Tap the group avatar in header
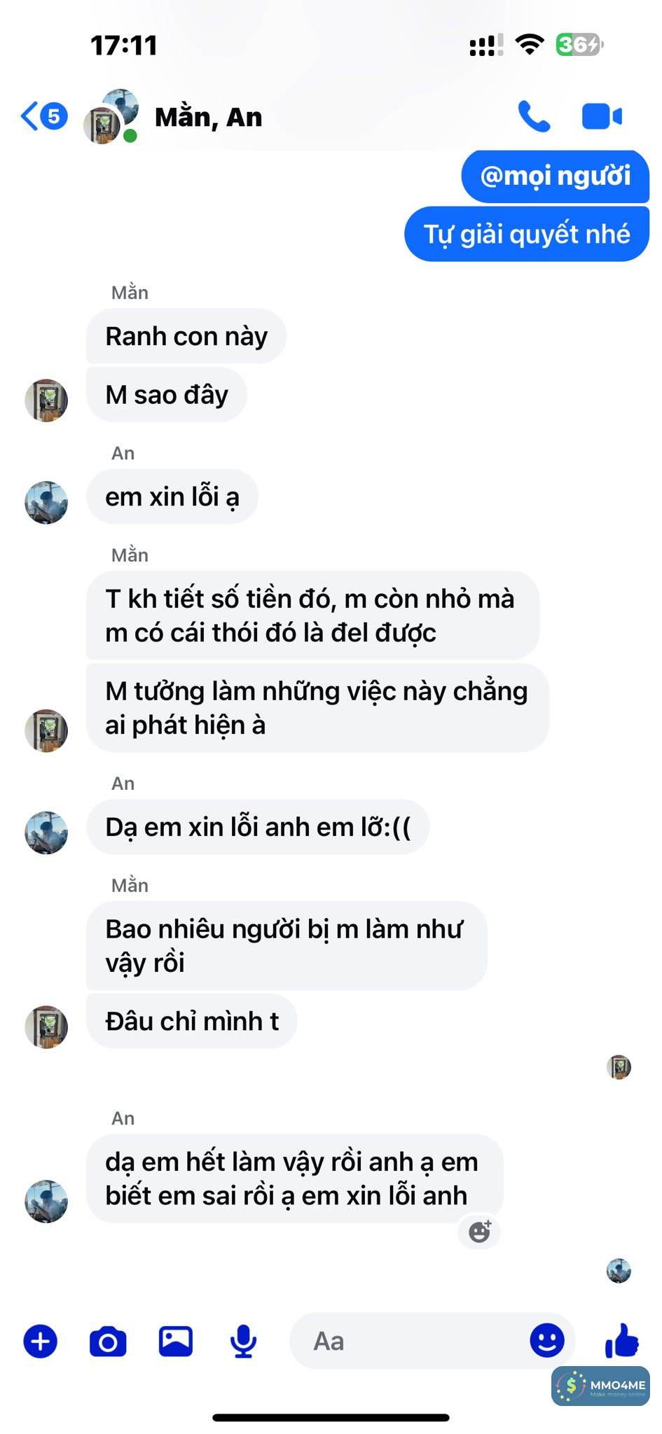This screenshot has width=662, height=1434. (x=111, y=116)
